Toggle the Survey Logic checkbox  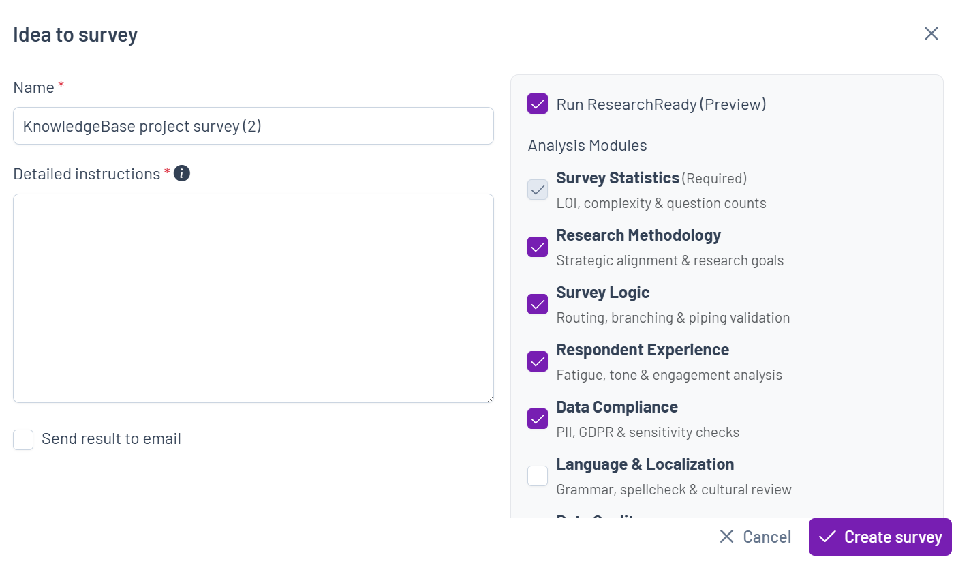(x=538, y=304)
